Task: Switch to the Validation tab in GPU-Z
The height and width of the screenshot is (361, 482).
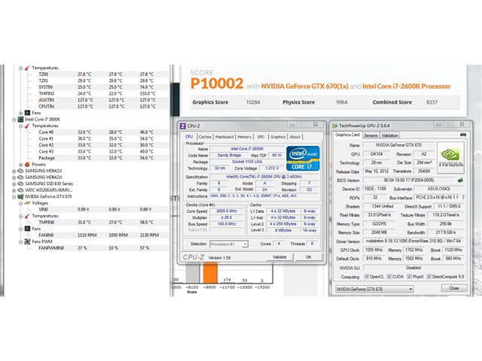Action: coord(390,135)
